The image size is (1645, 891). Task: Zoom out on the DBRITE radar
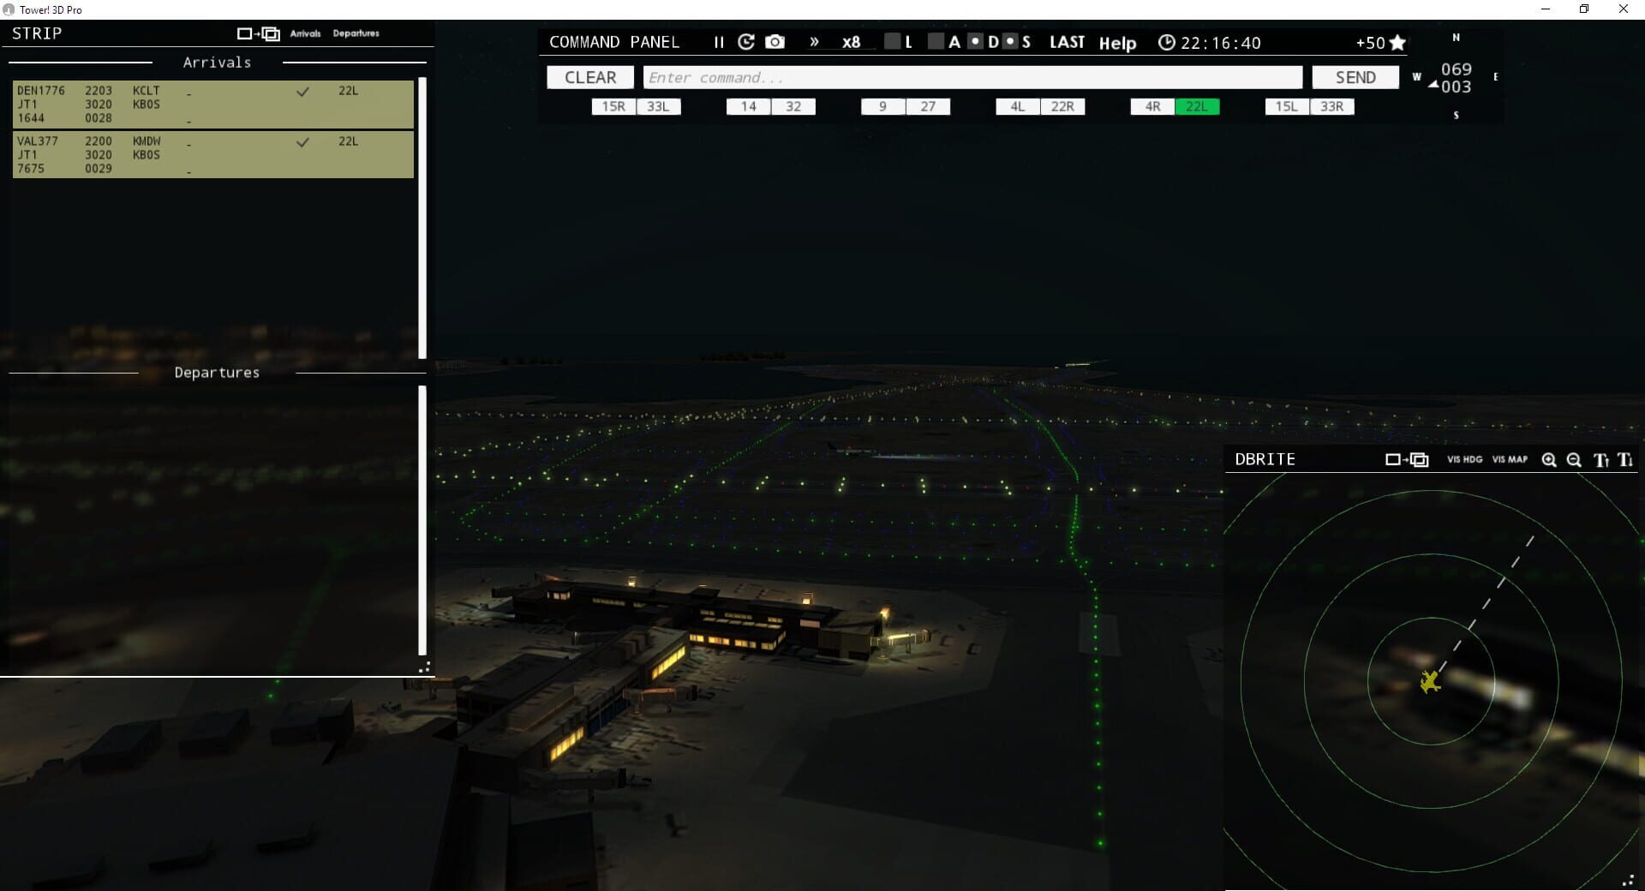(x=1574, y=460)
